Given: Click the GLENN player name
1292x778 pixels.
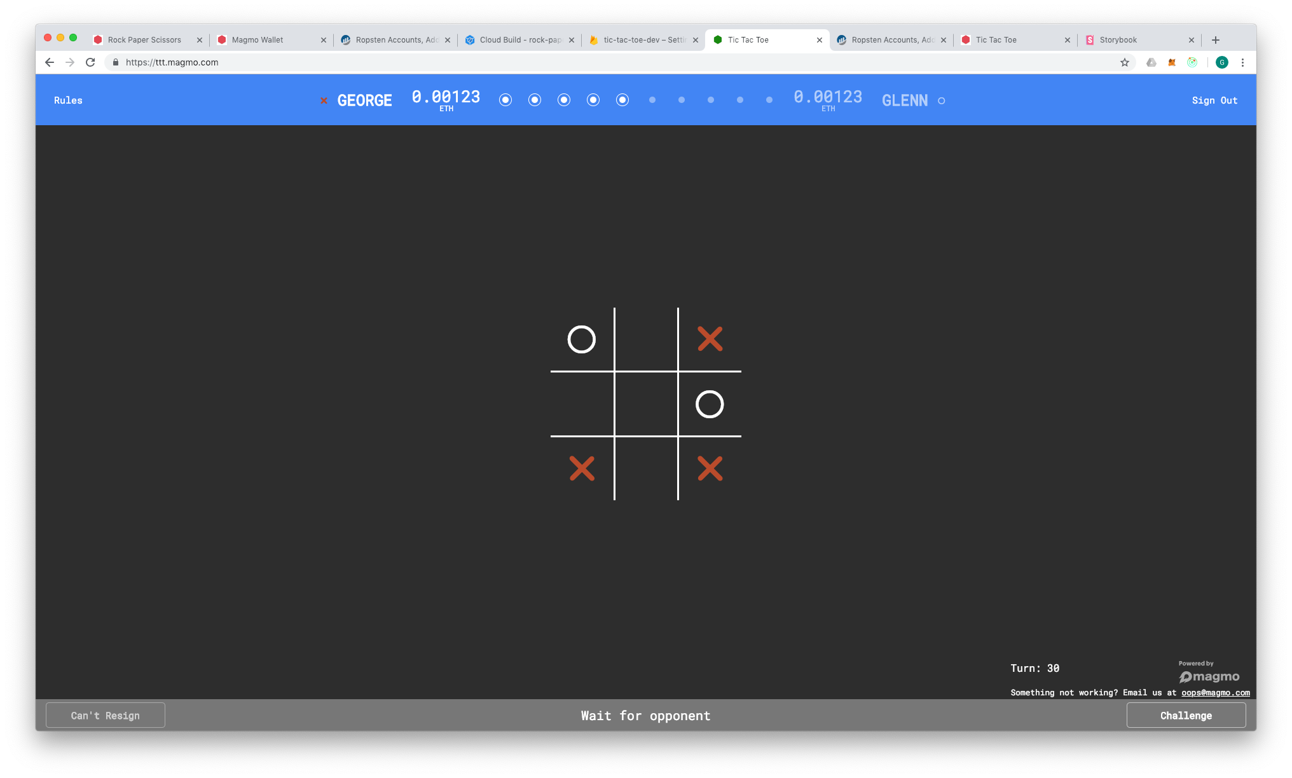Looking at the screenshot, I should tap(905, 100).
